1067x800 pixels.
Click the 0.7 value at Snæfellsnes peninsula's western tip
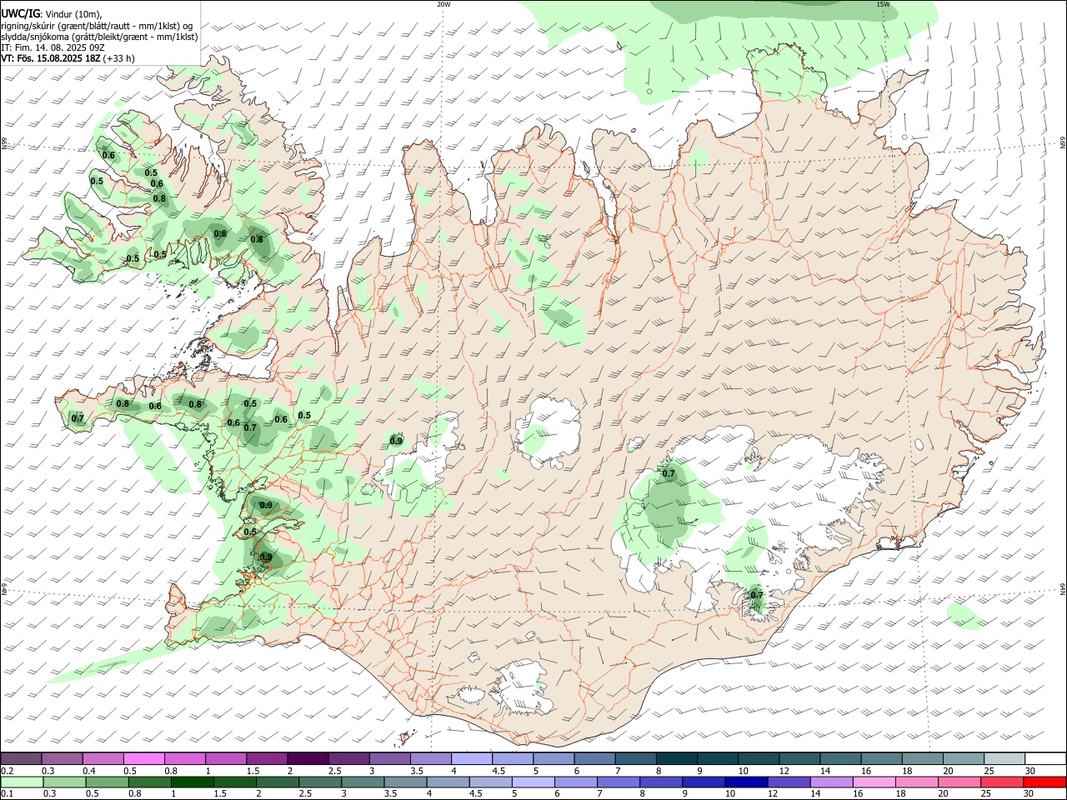[78, 418]
